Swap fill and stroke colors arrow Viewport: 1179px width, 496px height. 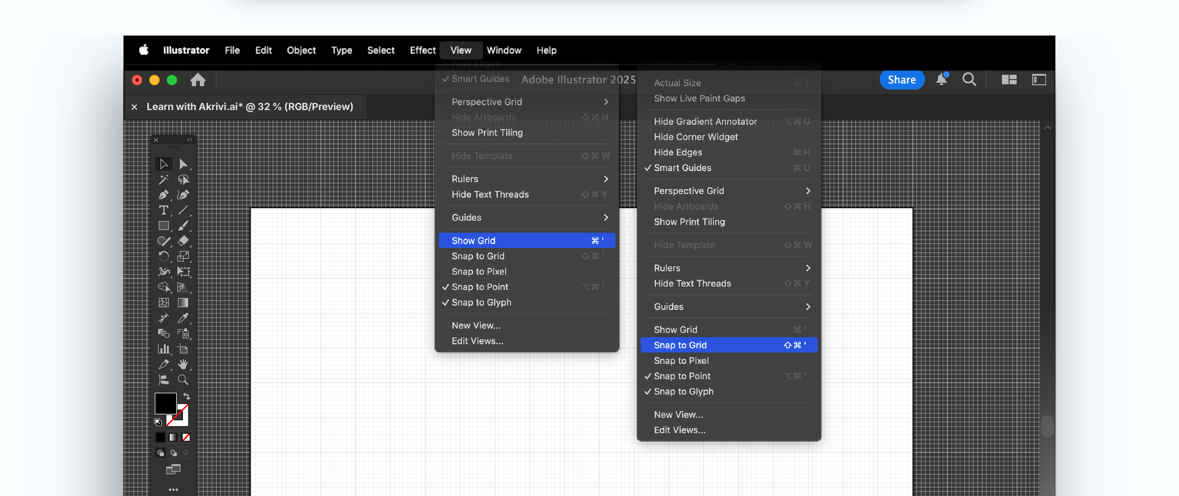coord(186,396)
